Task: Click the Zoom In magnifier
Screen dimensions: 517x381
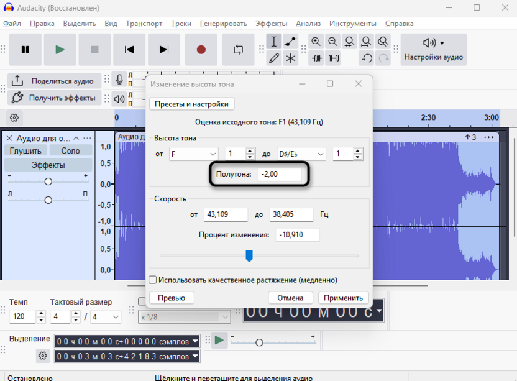Action: (x=316, y=42)
